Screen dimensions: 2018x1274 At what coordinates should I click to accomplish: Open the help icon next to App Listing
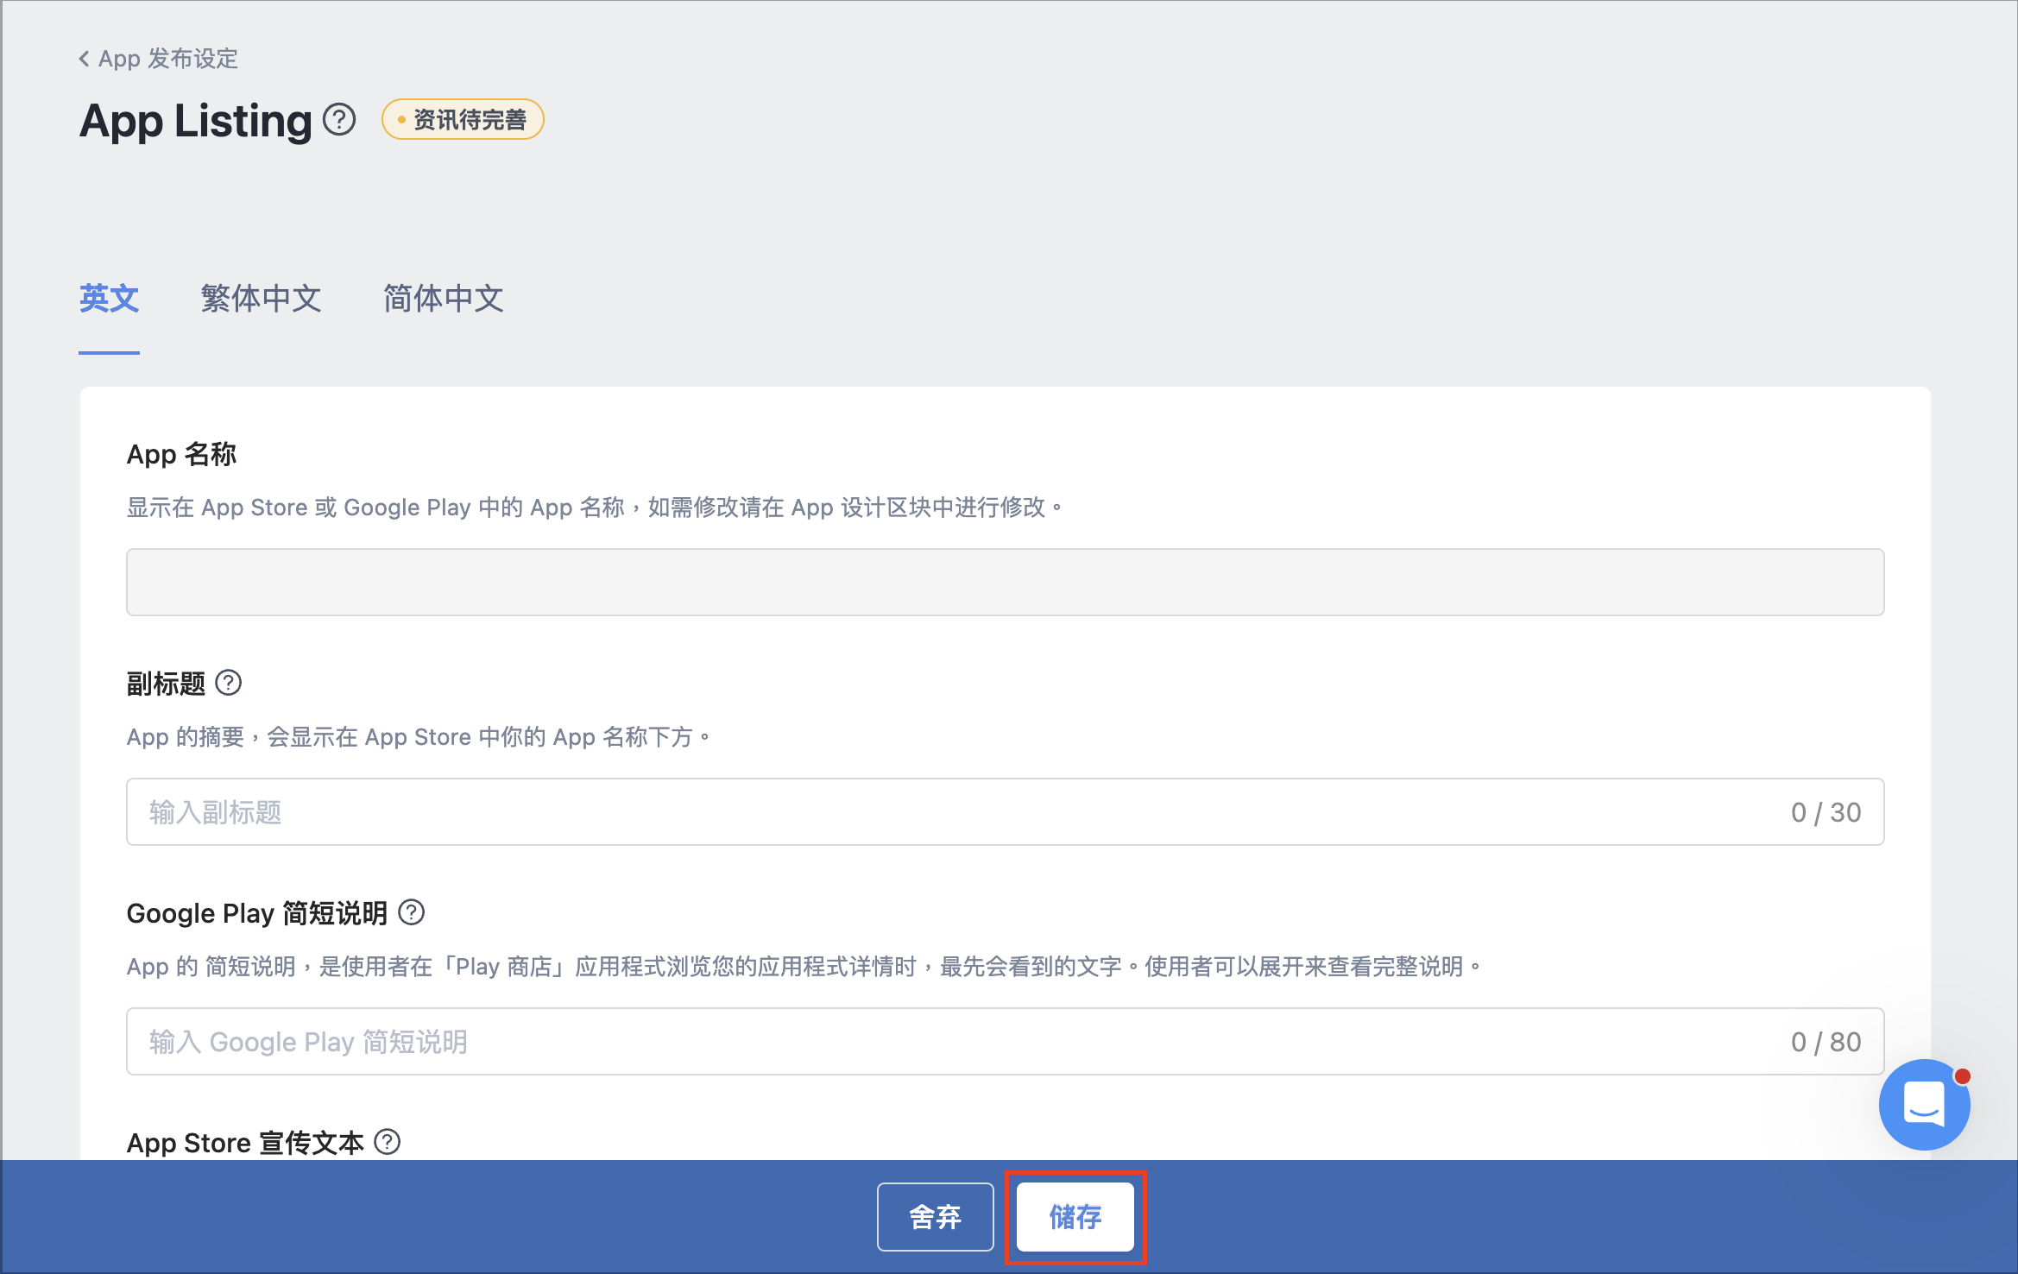tap(339, 120)
